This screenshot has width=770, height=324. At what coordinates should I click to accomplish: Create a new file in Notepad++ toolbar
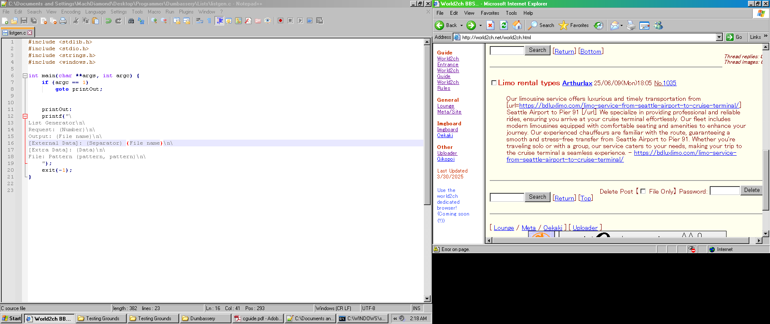coord(5,21)
